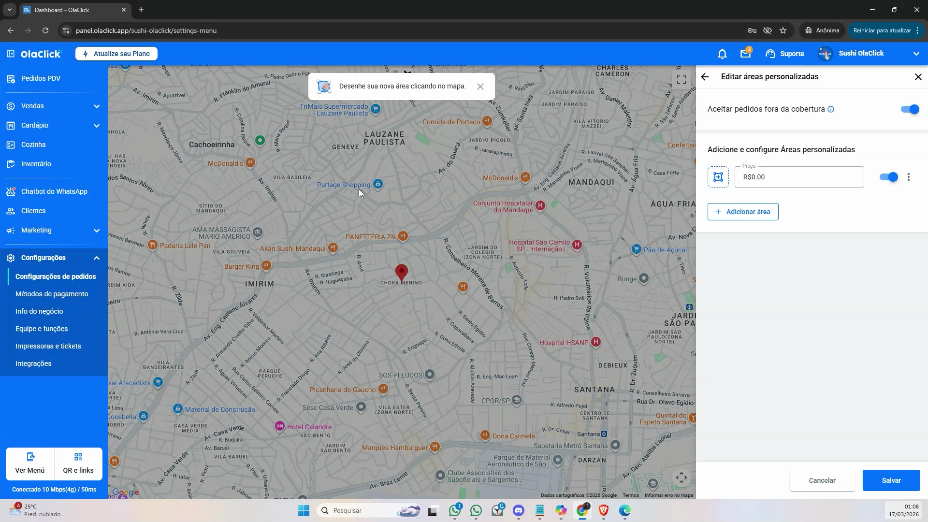Expand the Cardápio sidebar section

click(54, 125)
